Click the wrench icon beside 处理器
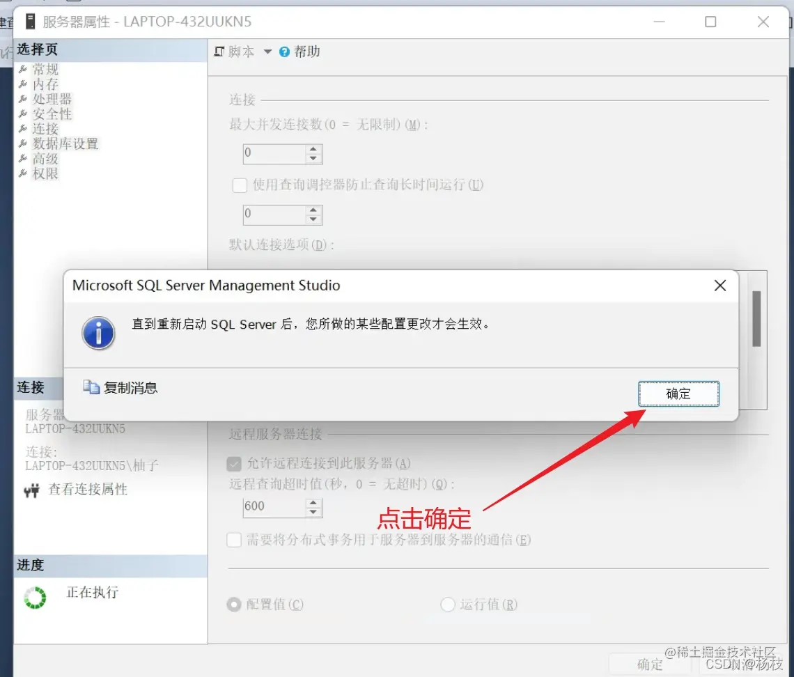The width and height of the screenshot is (794, 677). coord(23,99)
